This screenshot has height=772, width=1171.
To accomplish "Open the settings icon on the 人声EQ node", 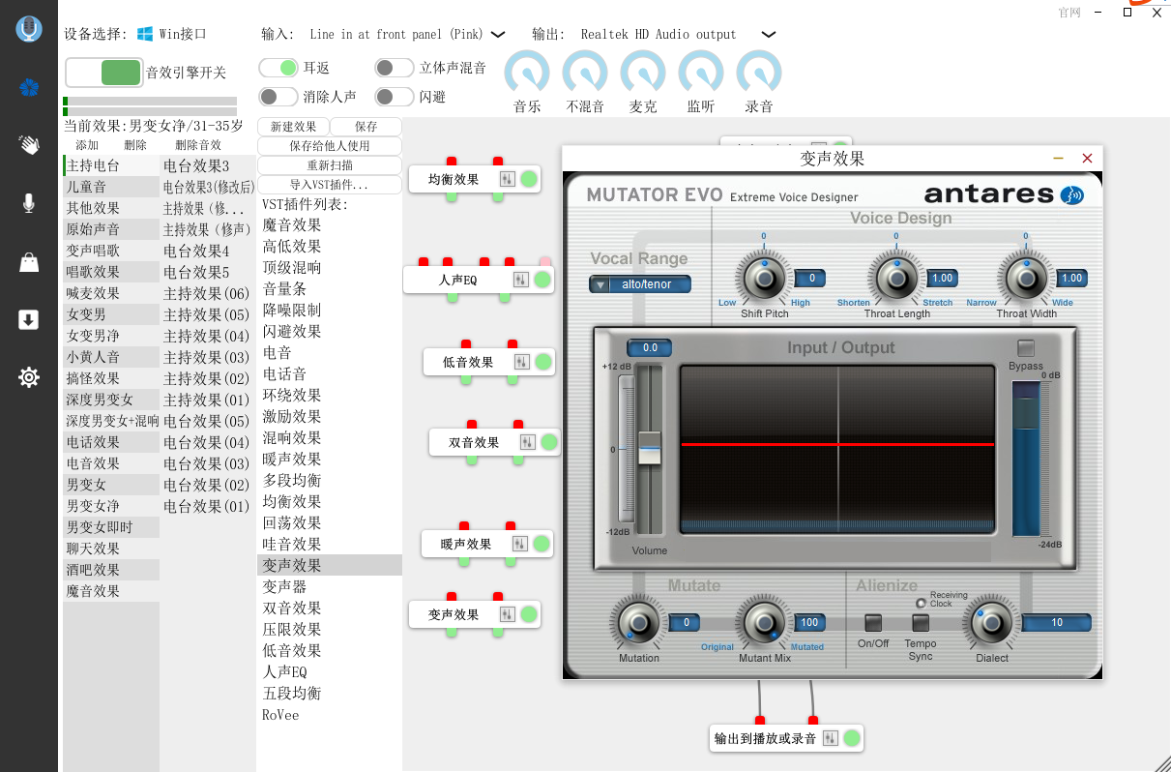I will [521, 280].
